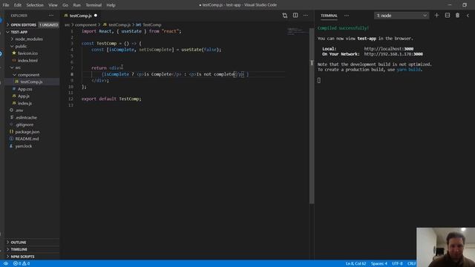
Task: Click the JS icon beside index.js
Action: click(14, 103)
